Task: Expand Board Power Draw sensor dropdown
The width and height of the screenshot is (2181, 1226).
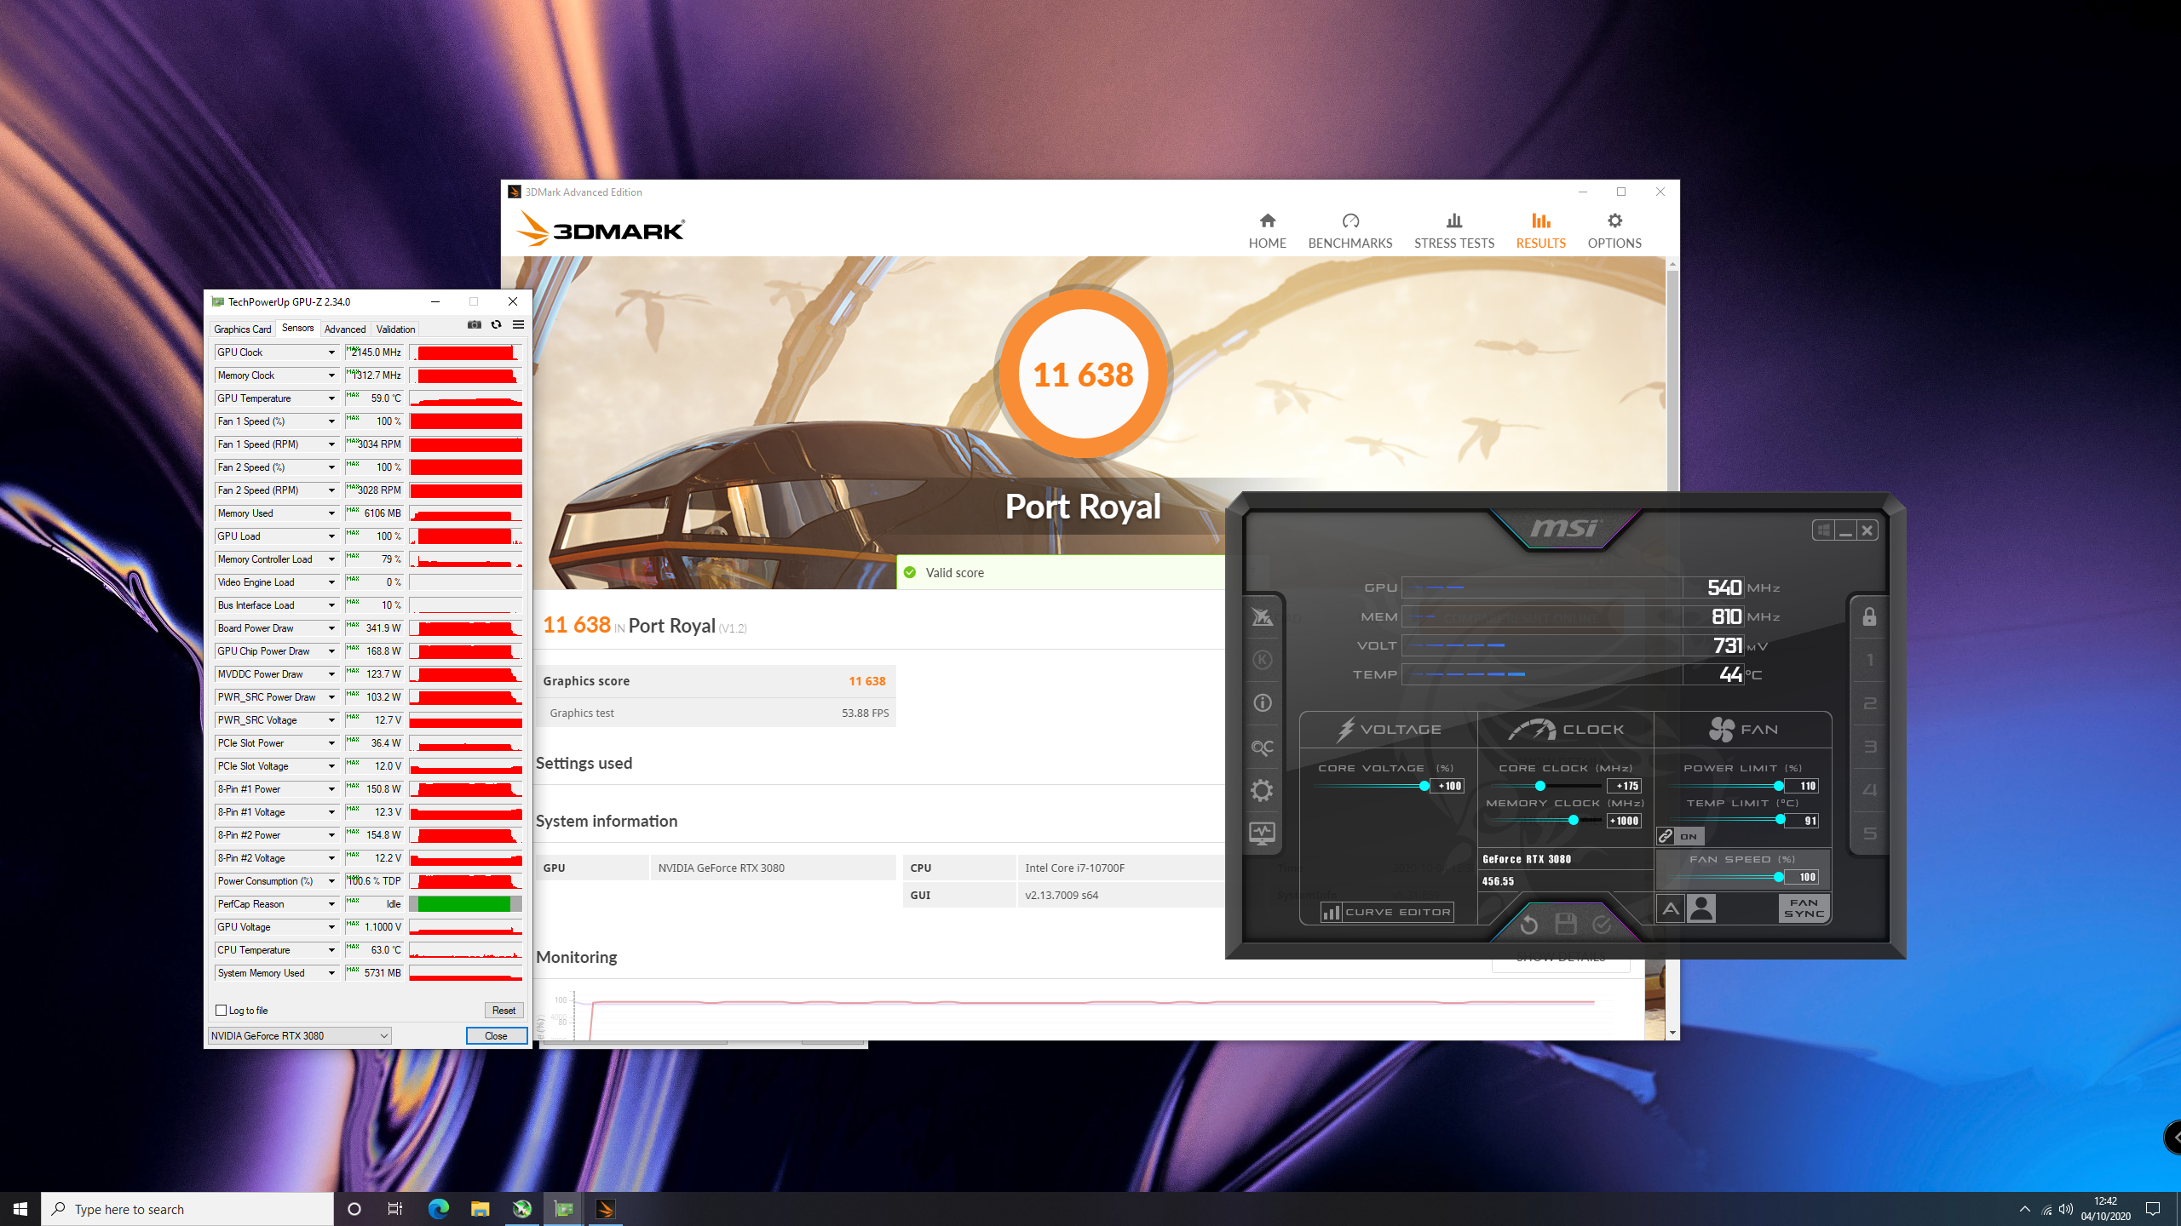Action: point(331,628)
